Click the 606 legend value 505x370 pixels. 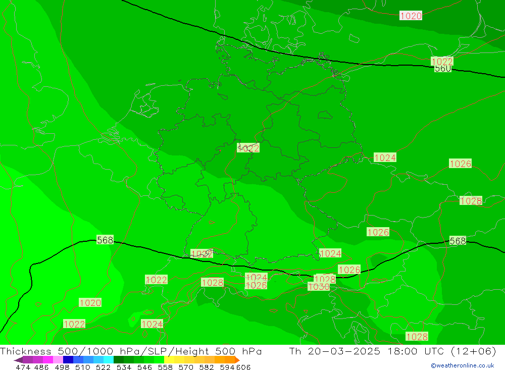243,367
